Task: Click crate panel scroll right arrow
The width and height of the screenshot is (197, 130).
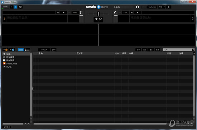Action: click(x=29, y=124)
